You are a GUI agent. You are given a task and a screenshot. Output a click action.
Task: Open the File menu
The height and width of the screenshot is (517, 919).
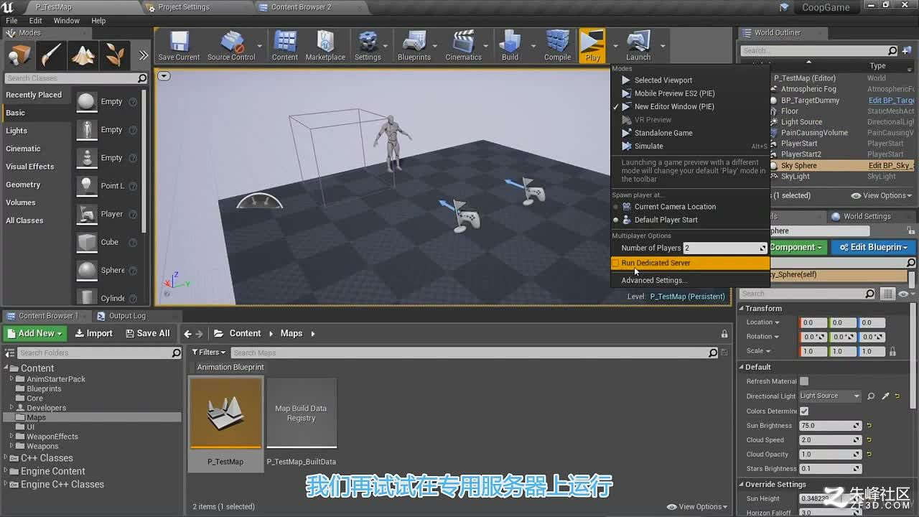click(11, 21)
